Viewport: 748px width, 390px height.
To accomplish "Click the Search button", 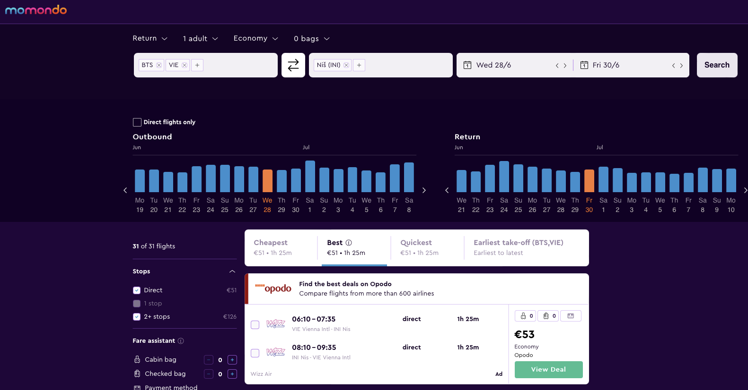I will [x=717, y=65].
